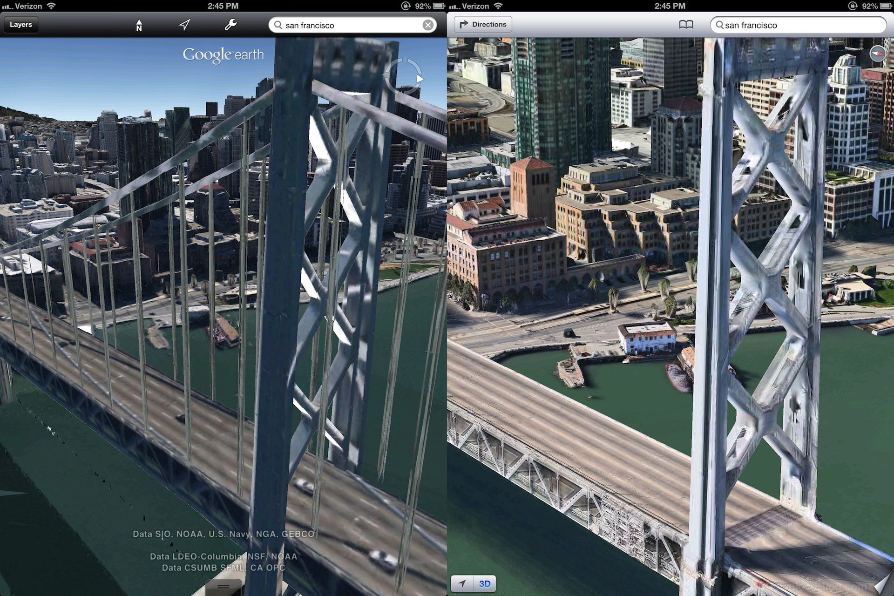Tap the Data SIO, NOAA attribution text

pos(223,534)
